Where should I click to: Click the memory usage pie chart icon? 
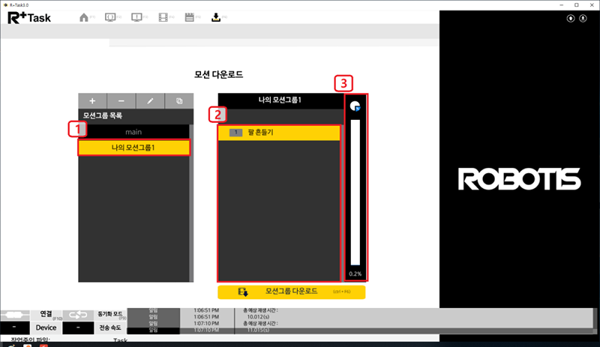[x=355, y=106]
